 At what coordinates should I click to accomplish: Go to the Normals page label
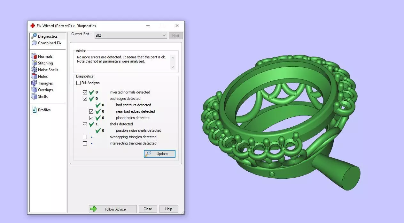(x=45, y=56)
